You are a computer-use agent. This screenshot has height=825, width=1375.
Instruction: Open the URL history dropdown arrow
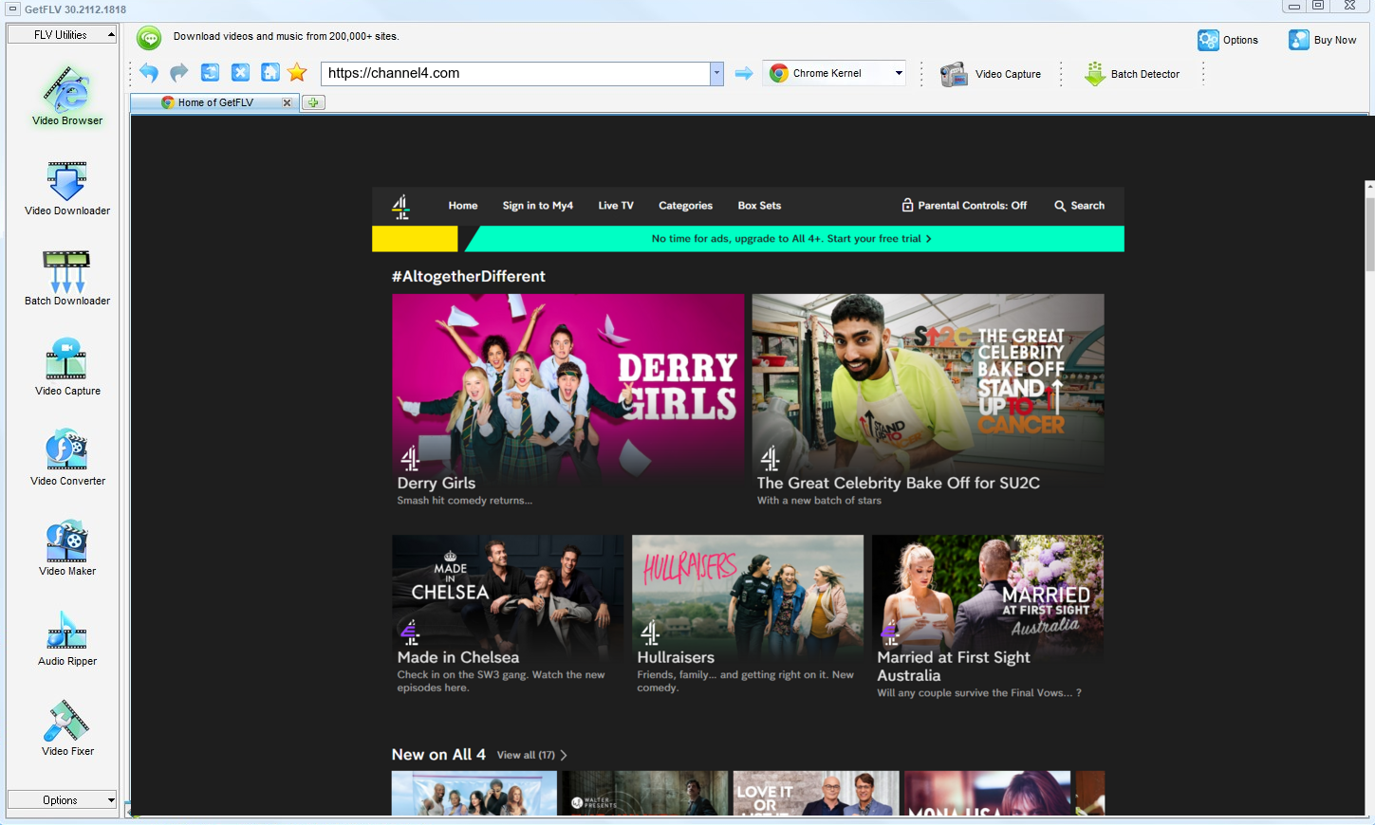click(716, 73)
